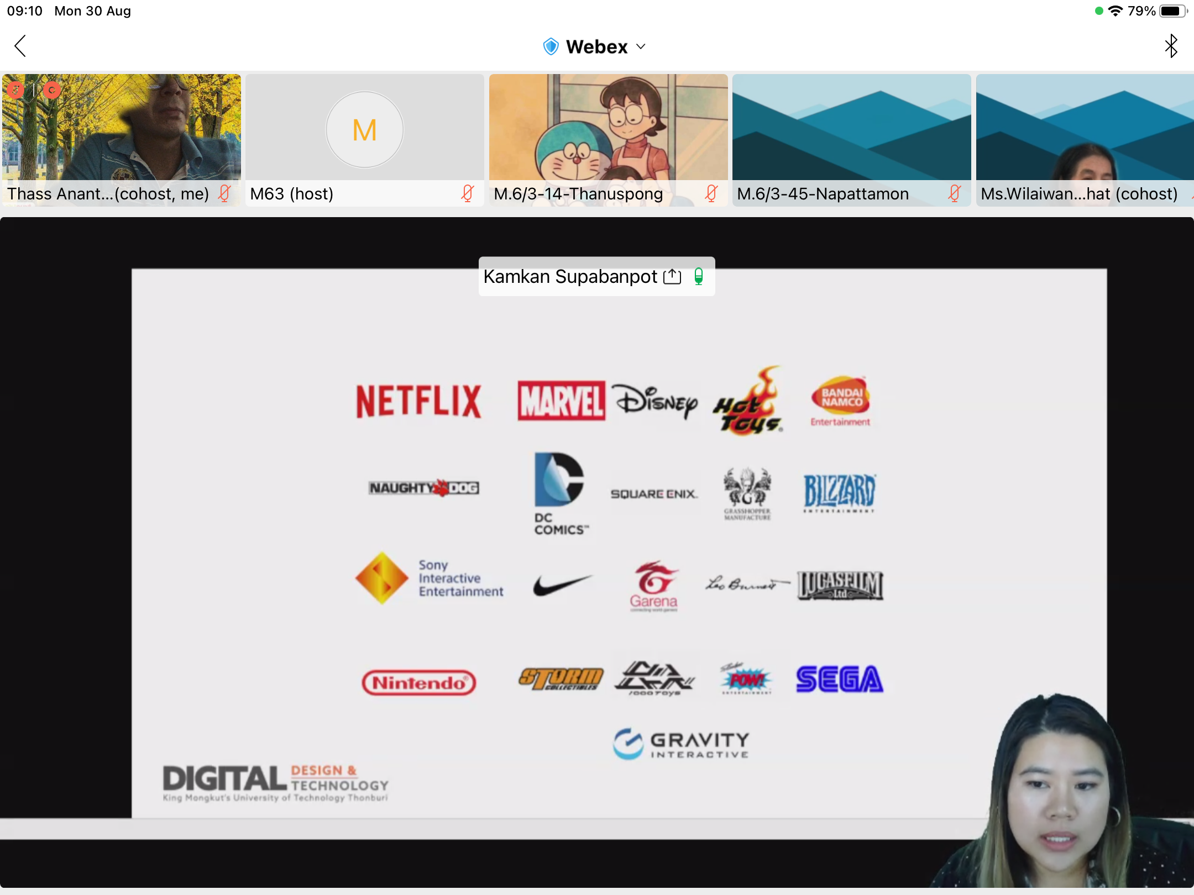Tap the Digital Design & Technology logo

coord(276,783)
